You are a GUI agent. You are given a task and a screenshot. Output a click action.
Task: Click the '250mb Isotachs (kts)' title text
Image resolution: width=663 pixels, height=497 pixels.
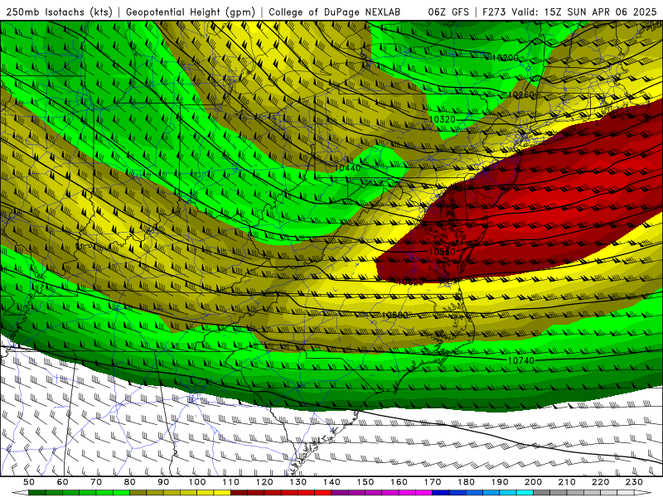pos(59,12)
